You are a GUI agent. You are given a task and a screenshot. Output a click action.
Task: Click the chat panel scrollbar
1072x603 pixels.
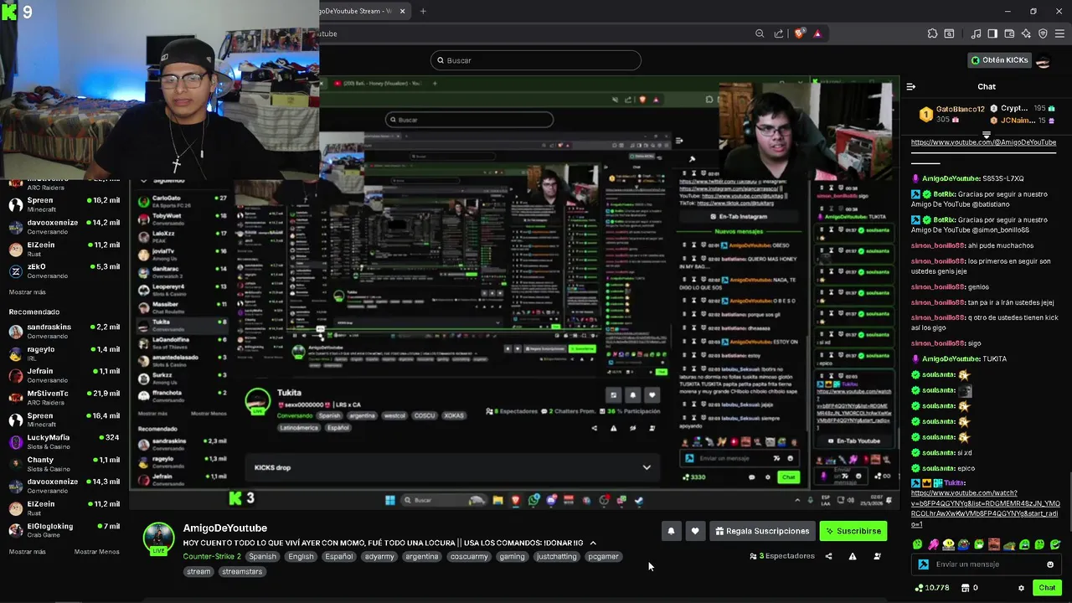click(1069, 502)
